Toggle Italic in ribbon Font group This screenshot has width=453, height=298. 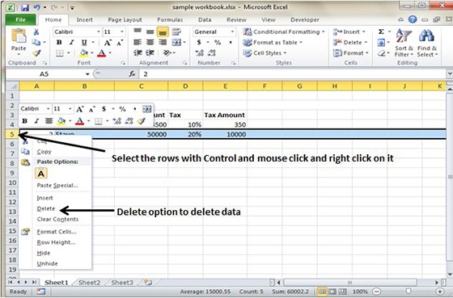[71, 43]
